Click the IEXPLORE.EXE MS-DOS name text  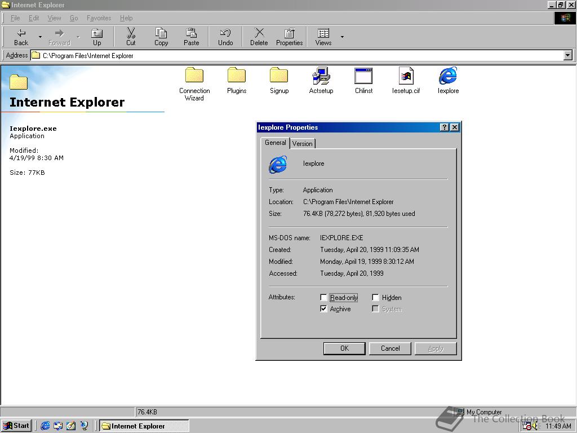[341, 238]
